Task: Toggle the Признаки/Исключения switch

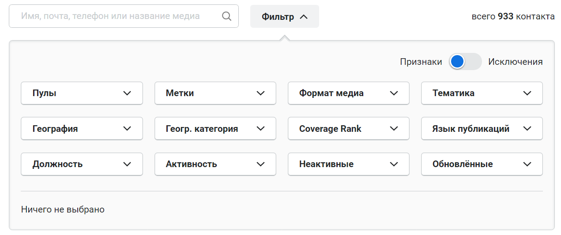Action: pyautogui.click(x=465, y=62)
